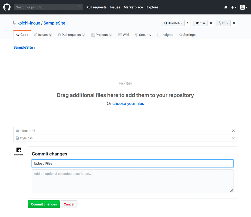Click the Fork button

click(224, 23)
